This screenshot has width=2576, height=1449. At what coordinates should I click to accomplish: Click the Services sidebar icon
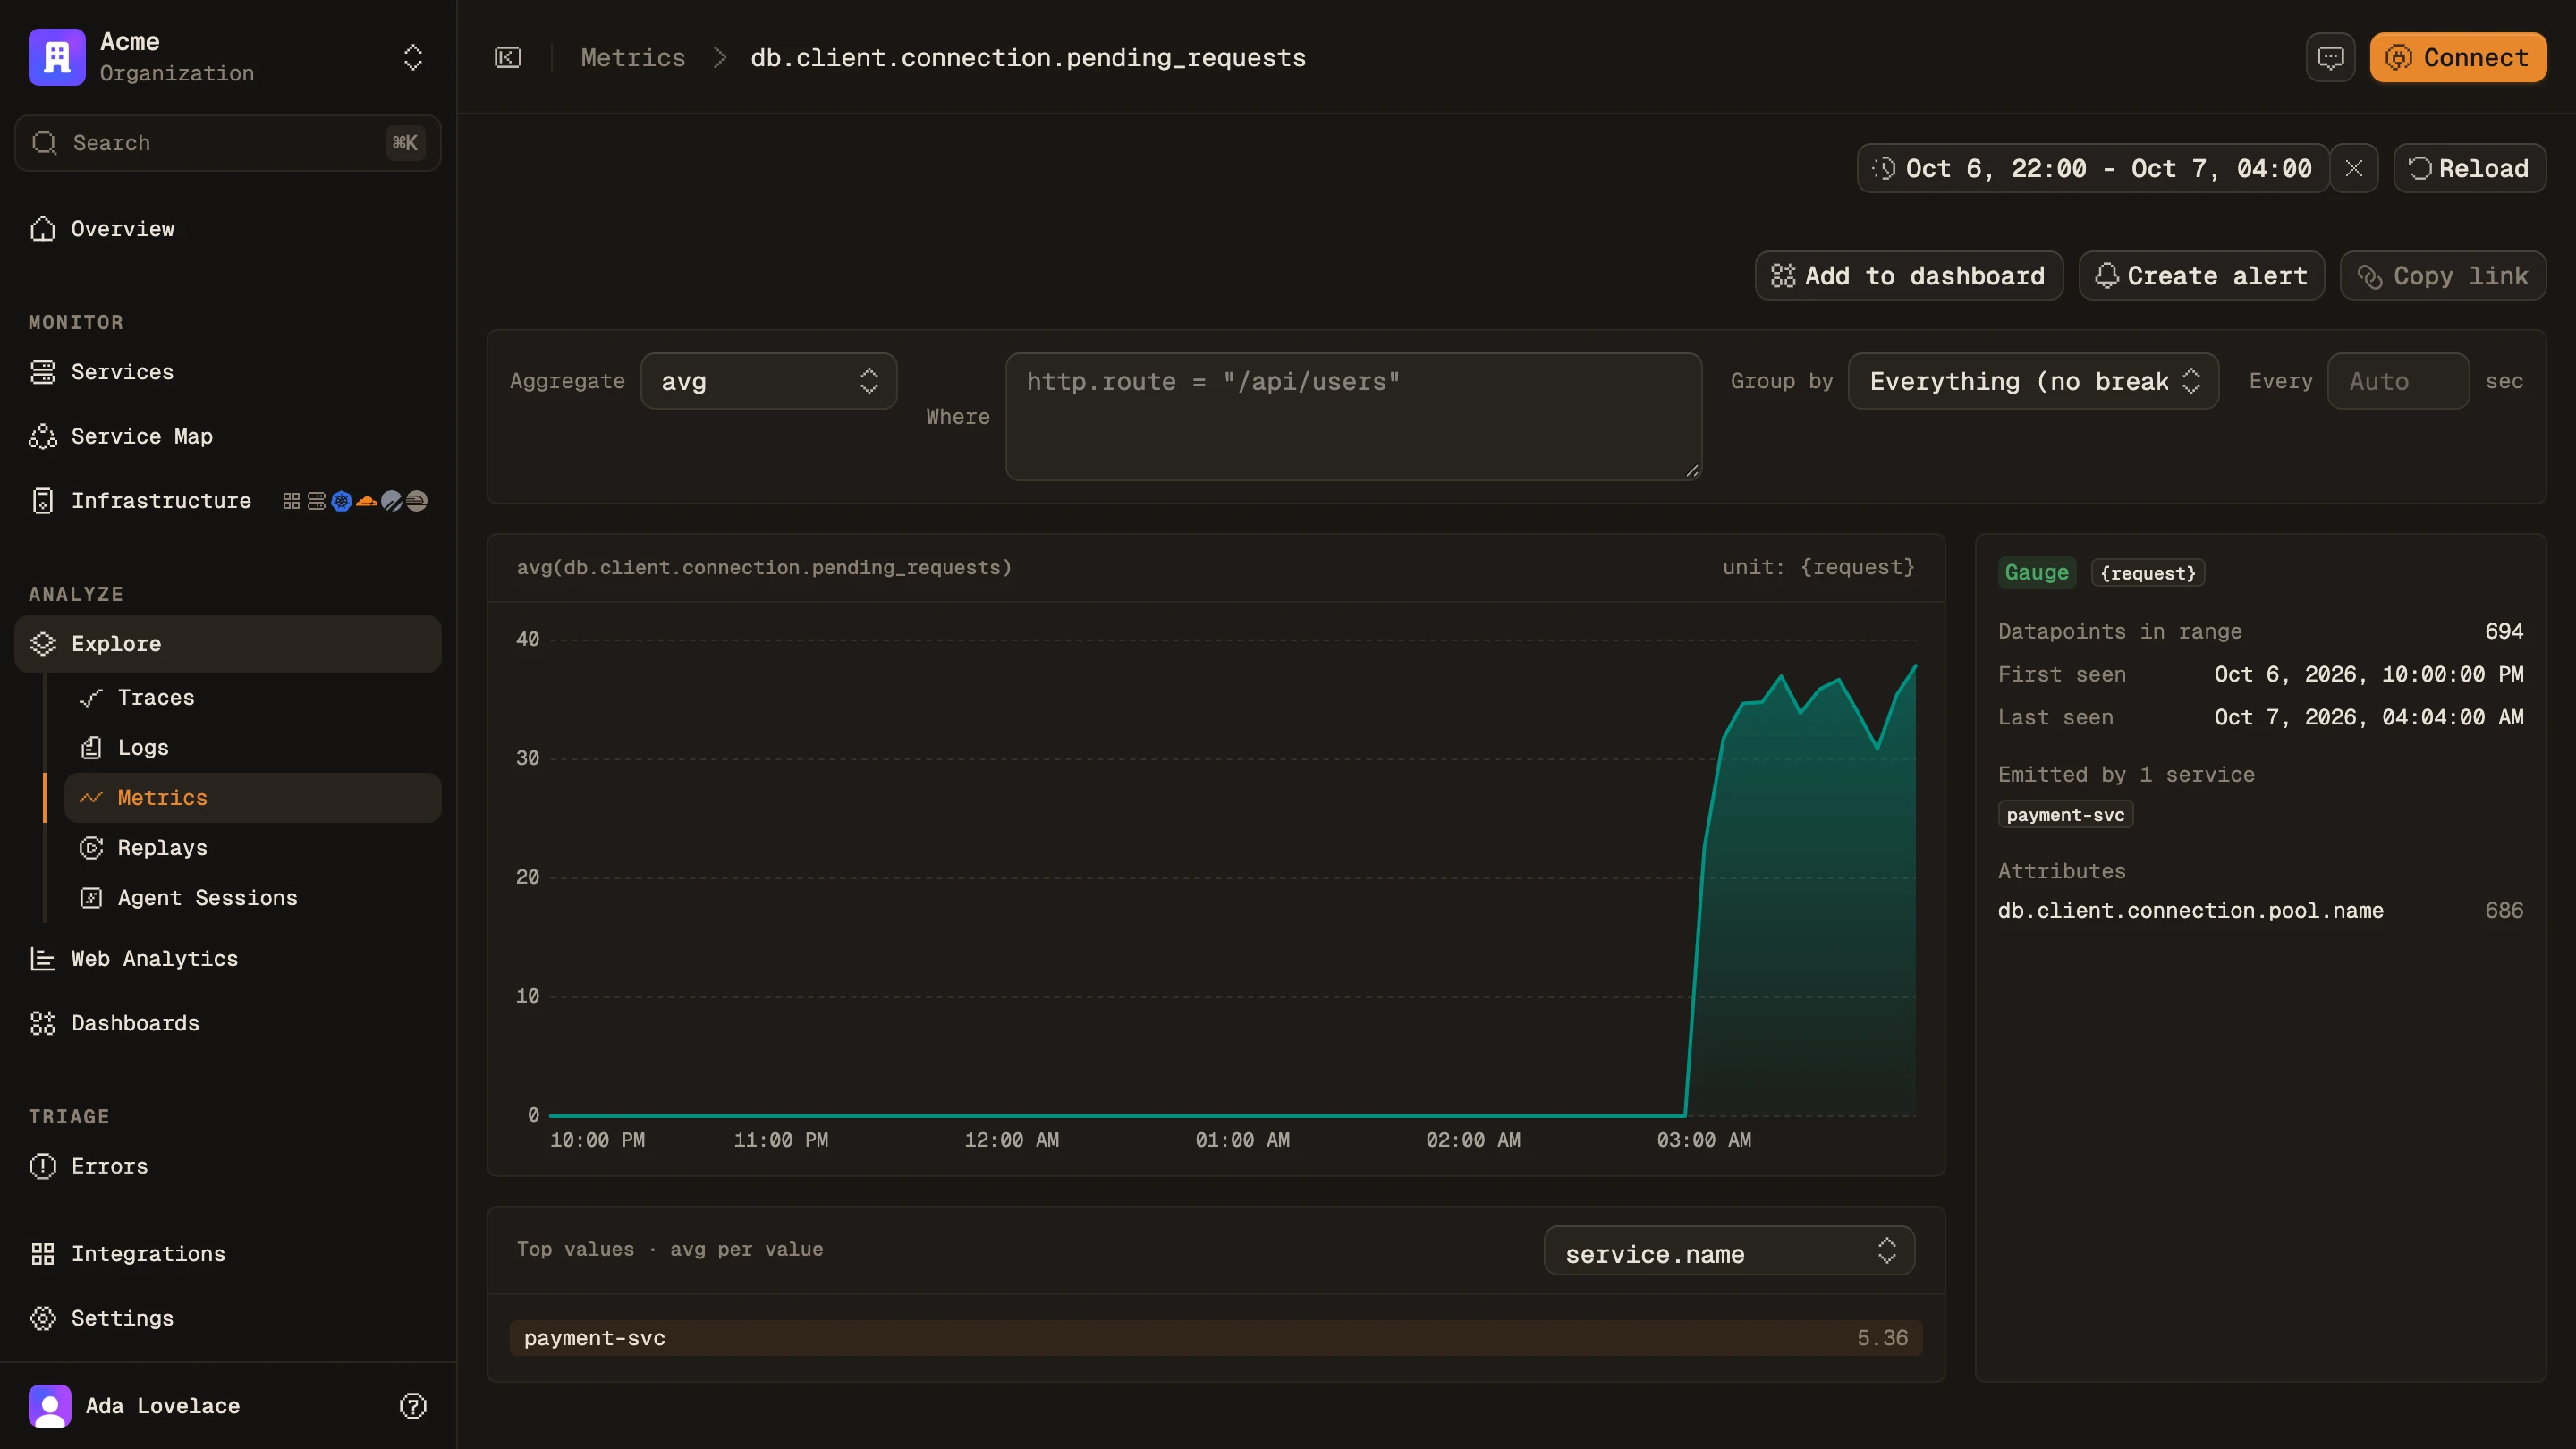(x=43, y=372)
